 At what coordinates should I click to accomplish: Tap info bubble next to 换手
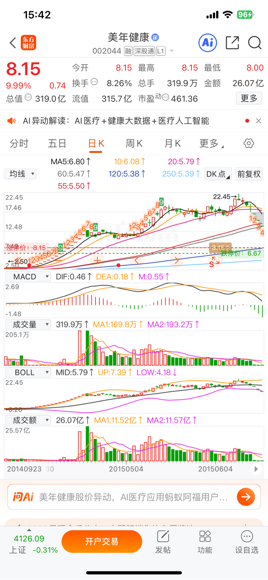94,82
